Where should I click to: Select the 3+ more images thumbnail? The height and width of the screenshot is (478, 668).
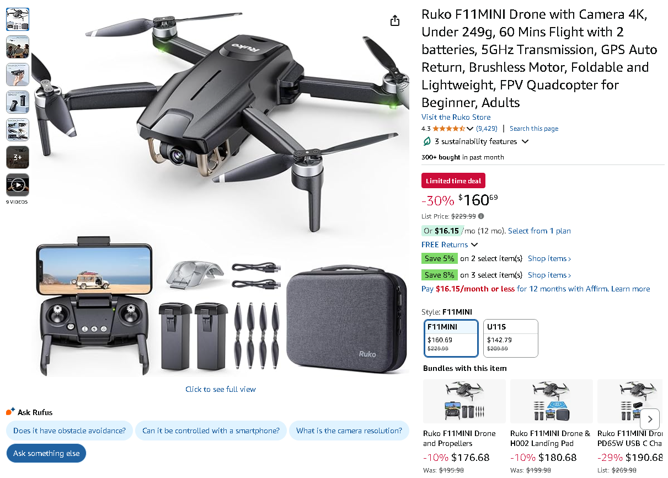point(18,157)
